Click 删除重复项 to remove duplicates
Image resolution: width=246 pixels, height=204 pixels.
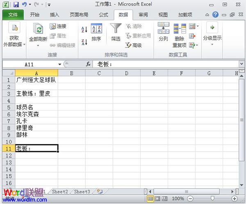(179, 35)
